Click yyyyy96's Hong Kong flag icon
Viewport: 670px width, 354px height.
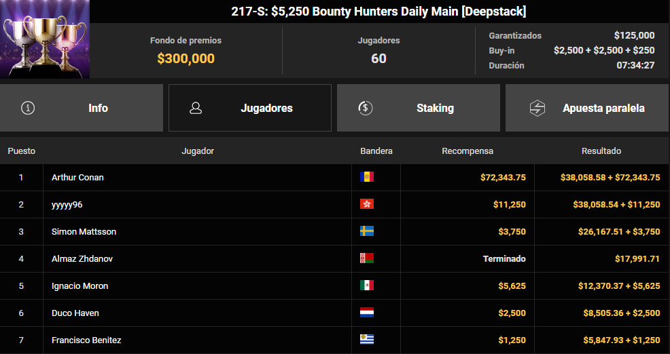coord(367,204)
